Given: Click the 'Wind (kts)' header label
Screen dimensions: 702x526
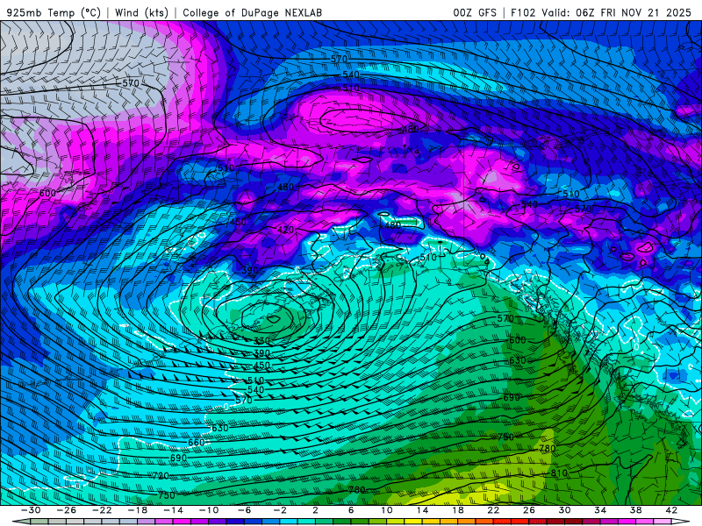Looking at the screenshot, I should point(141,12).
